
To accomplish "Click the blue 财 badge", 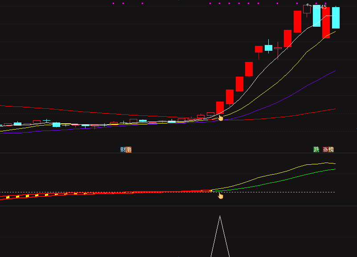I will [x=123, y=150].
